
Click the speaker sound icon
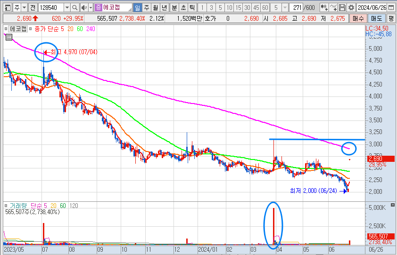click(84, 8)
